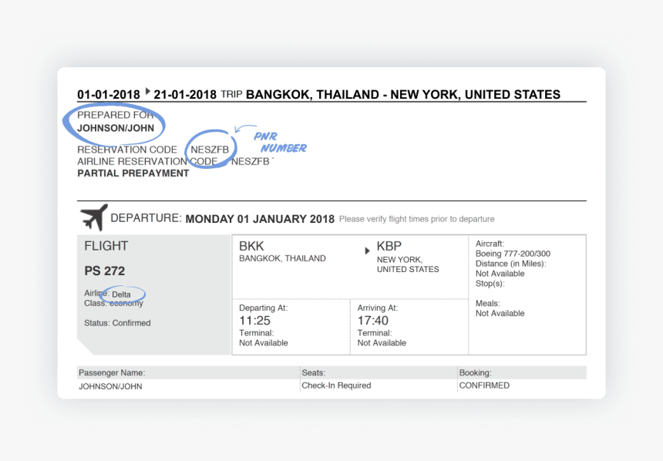The height and width of the screenshot is (461, 663).
Task: Click the Booking header cell
Action: point(522,372)
